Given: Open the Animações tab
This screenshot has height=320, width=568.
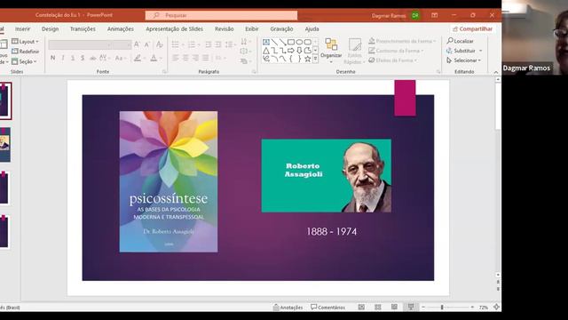Looking at the screenshot, I should point(121,29).
